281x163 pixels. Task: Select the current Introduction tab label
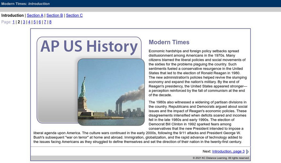click(x=13, y=15)
